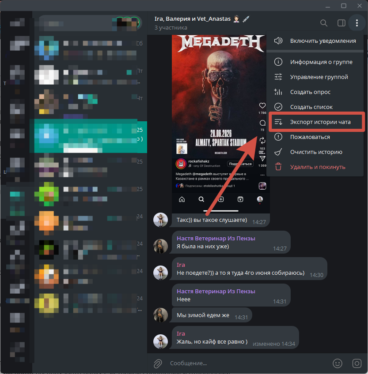368x374 pixels.
Task: Open the three-dot chat options menu
Action: click(x=357, y=23)
